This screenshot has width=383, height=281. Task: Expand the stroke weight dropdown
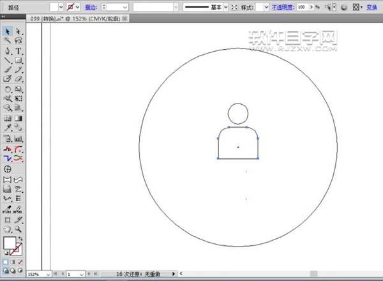point(125,7)
